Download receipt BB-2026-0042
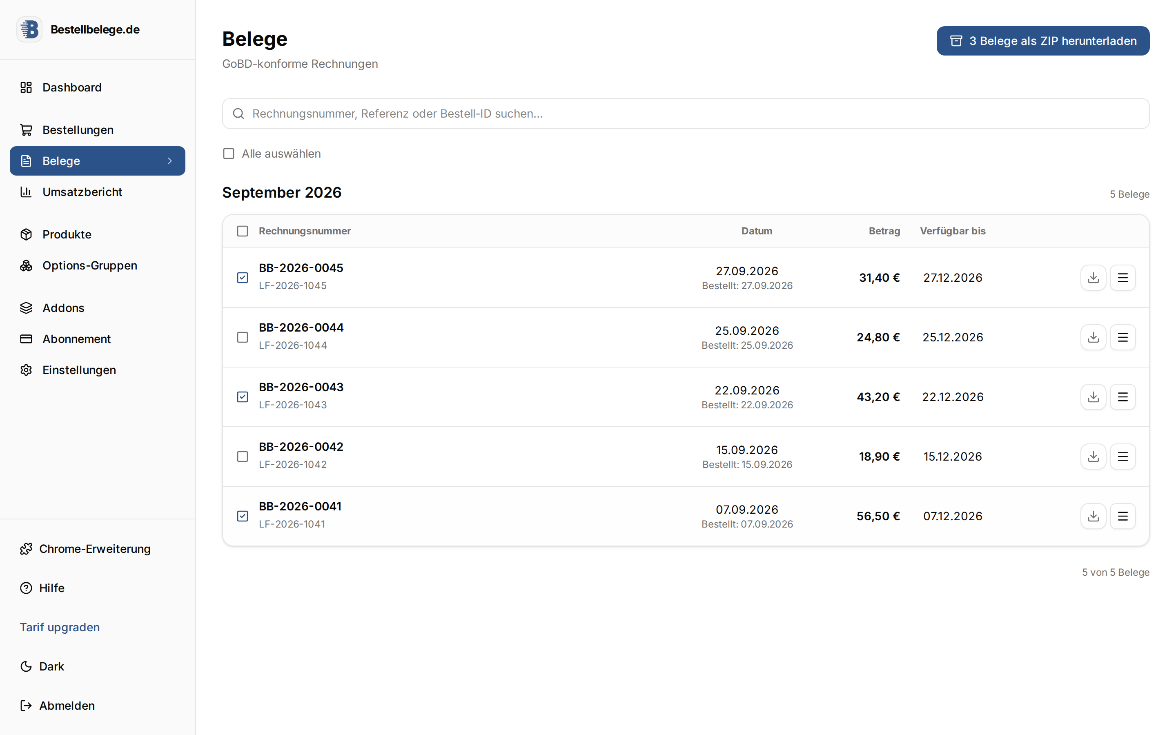The width and height of the screenshot is (1176, 735). (1093, 457)
